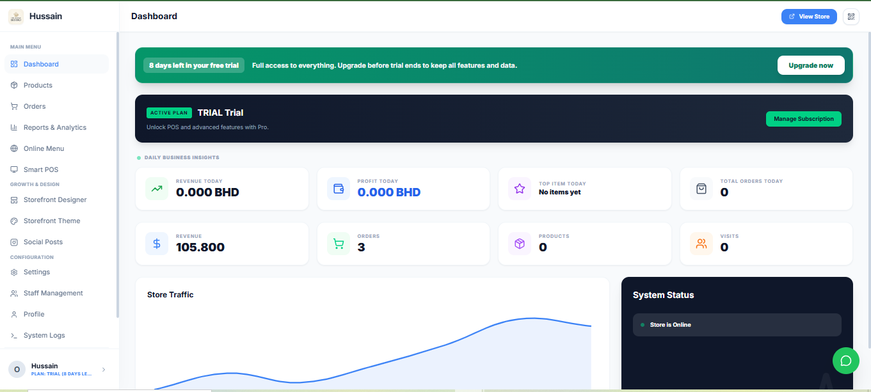
Task: Click the Revenue dollar sign icon
Action: [157, 244]
